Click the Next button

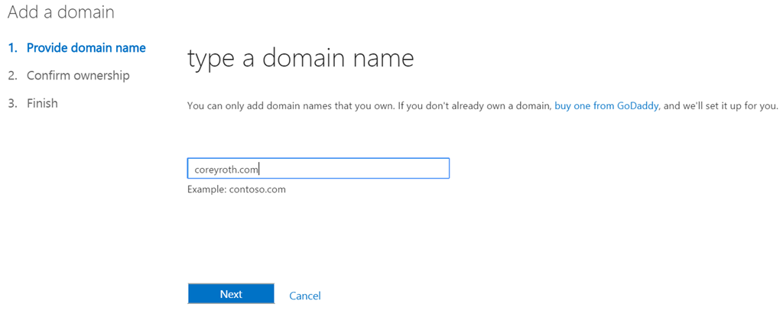coord(231,294)
